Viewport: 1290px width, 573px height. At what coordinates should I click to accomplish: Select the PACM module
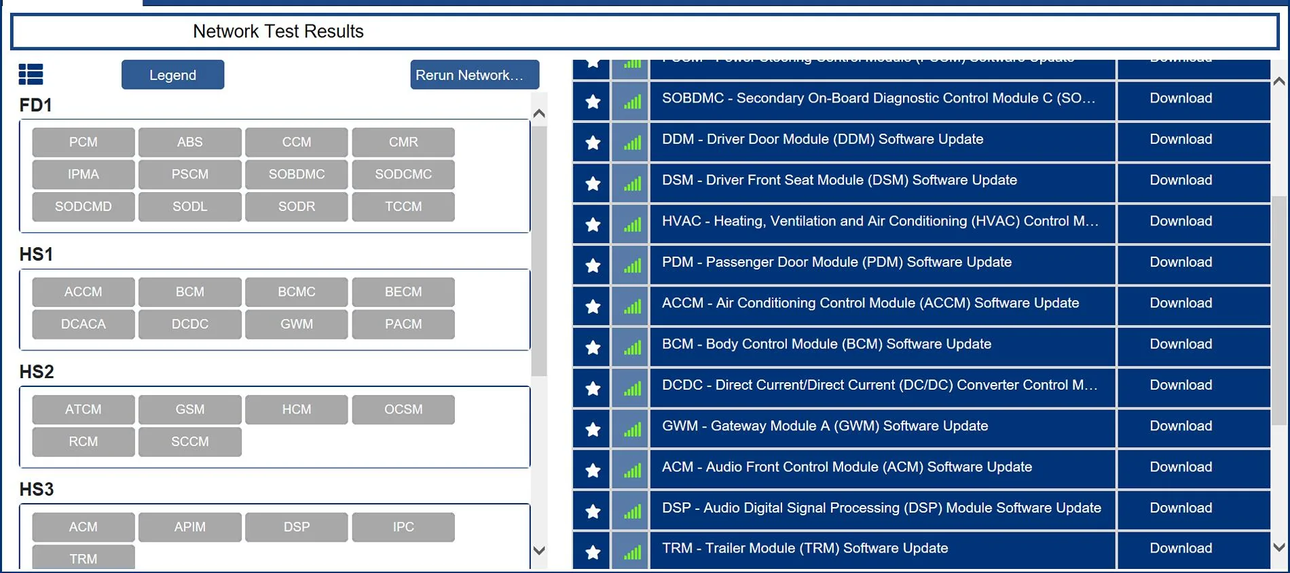[x=403, y=325]
